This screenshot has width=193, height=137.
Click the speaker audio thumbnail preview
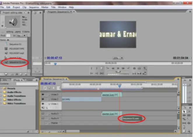coord(13,22)
